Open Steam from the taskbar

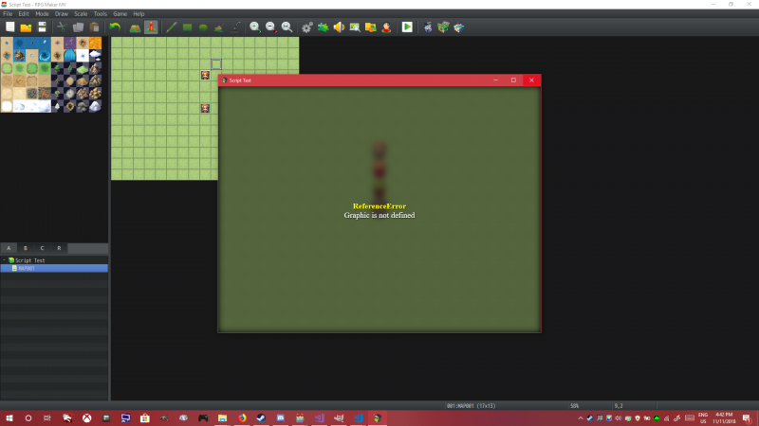pos(262,418)
